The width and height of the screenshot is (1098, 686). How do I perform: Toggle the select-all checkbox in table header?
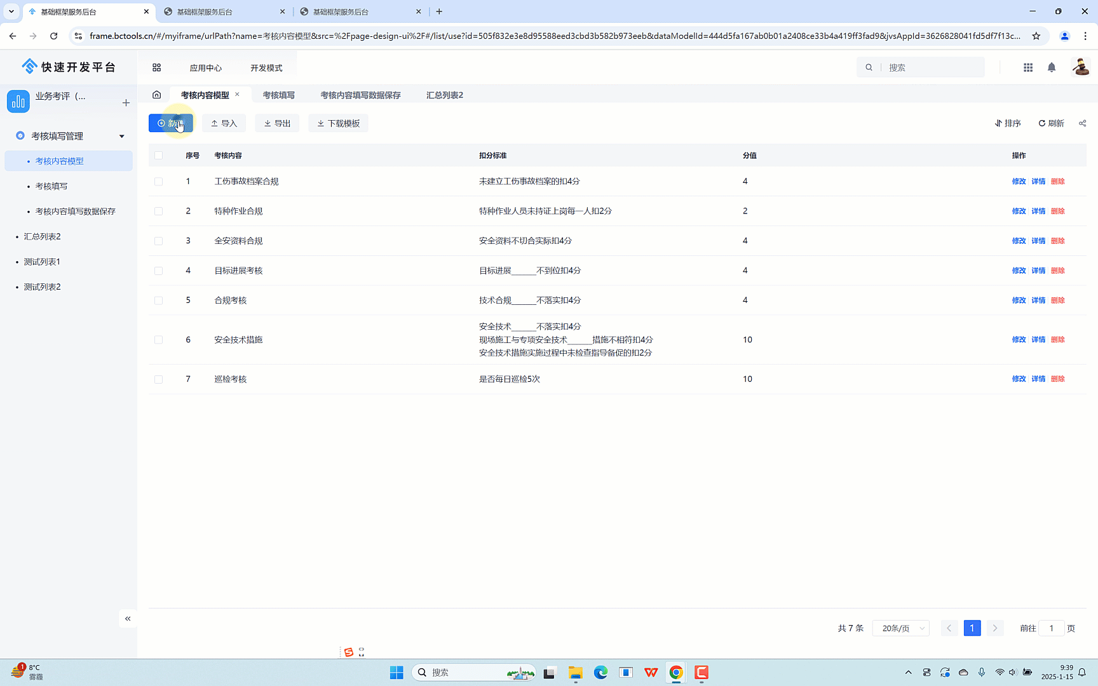pyautogui.click(x=158, y=155)
